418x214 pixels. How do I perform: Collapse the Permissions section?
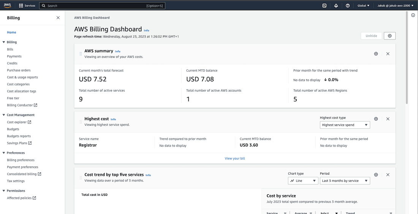point(4,191)
